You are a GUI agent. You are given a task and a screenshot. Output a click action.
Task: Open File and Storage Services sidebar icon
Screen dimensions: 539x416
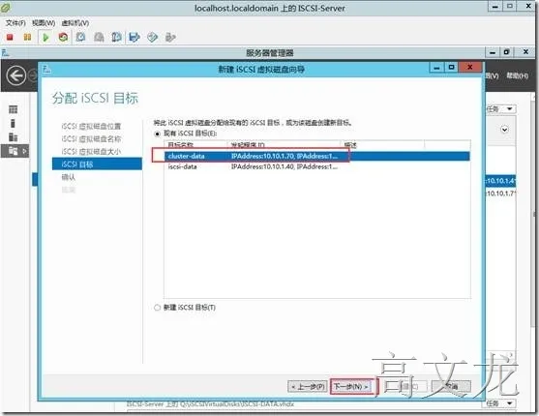(13, 151)
